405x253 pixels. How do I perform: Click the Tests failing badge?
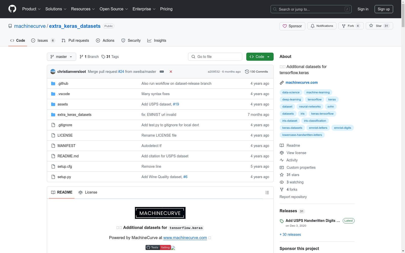click(158, 247)
